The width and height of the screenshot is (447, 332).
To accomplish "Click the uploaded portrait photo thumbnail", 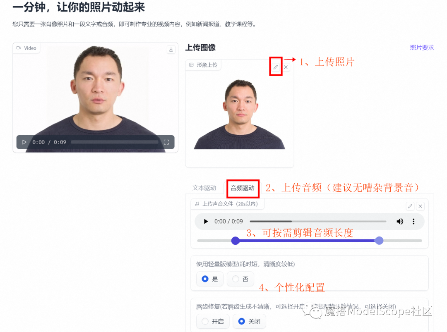I will click(x=240, y=114).
